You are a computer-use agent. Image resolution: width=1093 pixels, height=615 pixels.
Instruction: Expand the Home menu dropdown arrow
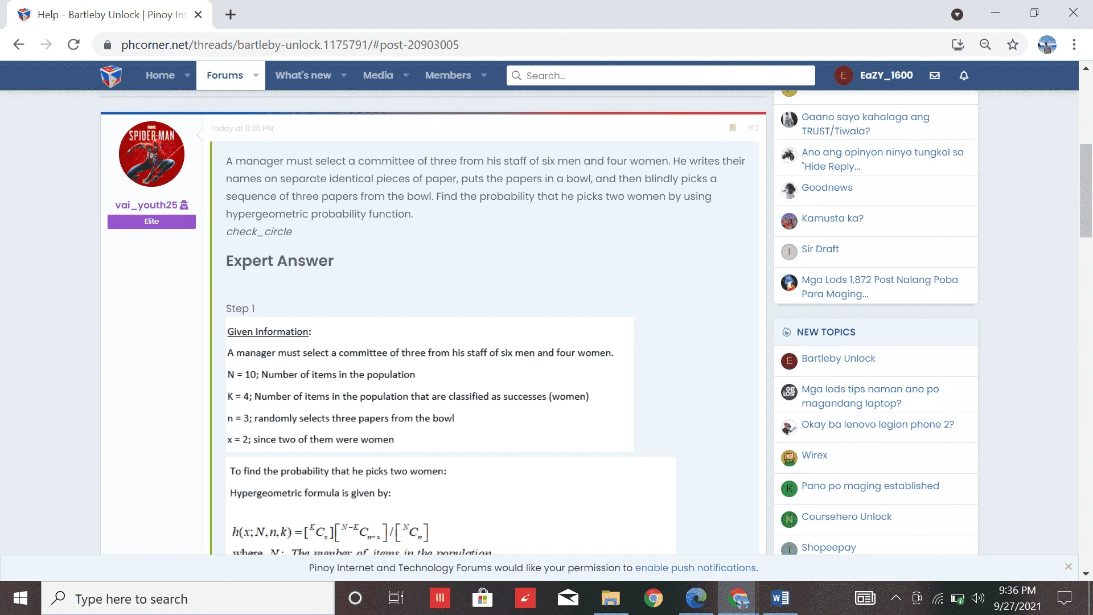pos(187,75)
